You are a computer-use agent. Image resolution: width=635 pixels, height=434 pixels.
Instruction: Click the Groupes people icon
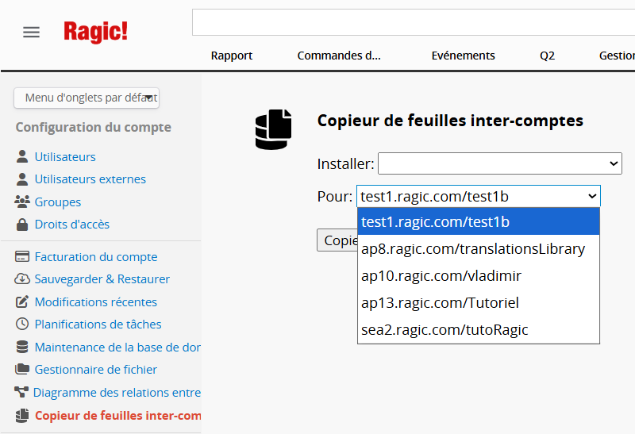[22, 202]
